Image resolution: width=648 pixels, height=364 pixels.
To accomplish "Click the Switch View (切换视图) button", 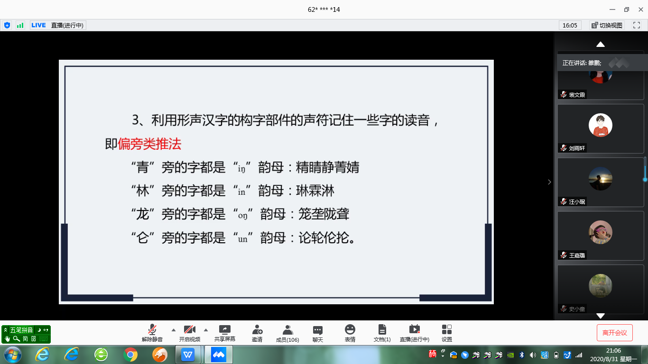I will [607, 25].
